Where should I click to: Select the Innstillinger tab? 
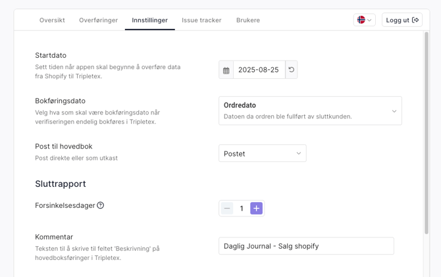point(149,20)
